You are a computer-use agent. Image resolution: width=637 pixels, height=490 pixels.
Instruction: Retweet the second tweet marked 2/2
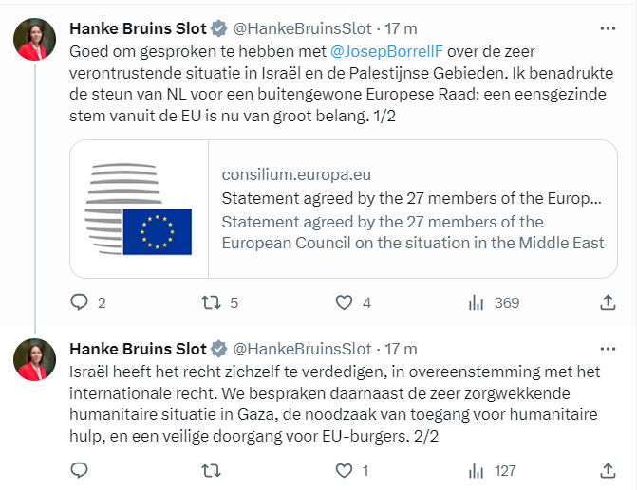pos(211,470)
